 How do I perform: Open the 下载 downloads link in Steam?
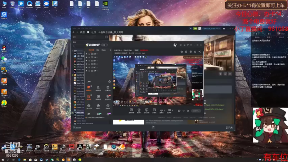click(153, 127)
